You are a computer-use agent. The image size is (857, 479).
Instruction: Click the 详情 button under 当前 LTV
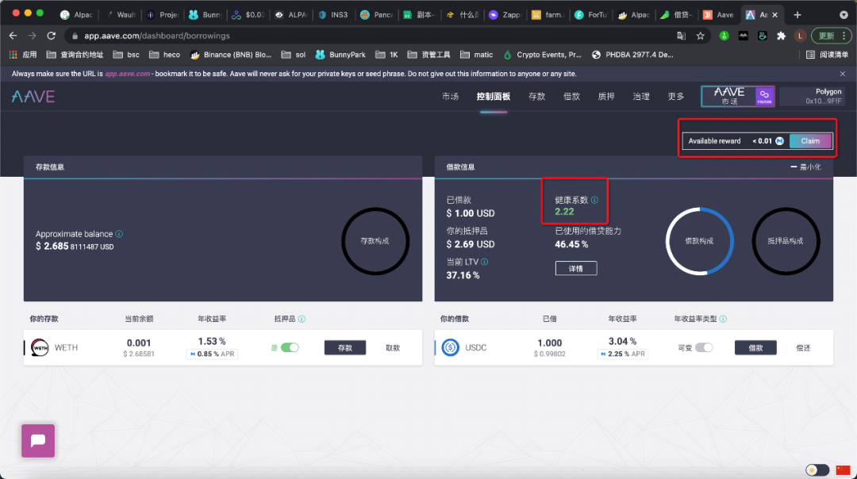click(576, 268)
